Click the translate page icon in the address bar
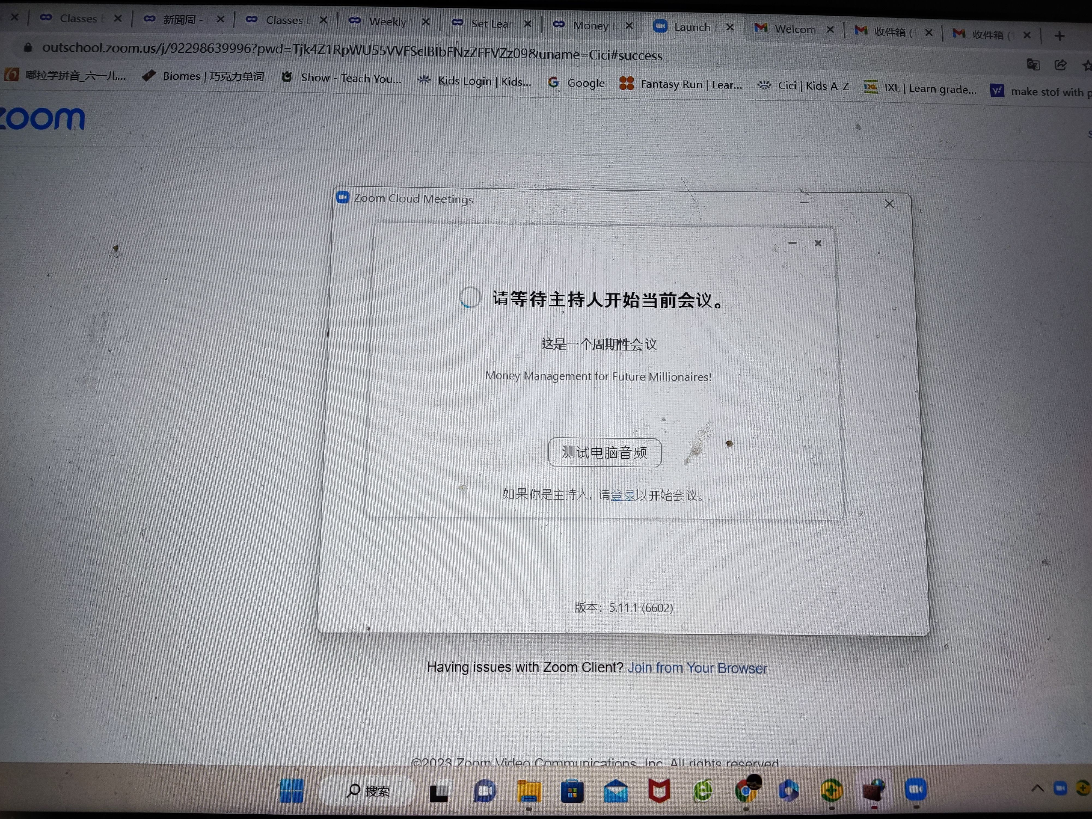Screen dimensions: 1092x819 (1033, 65)
